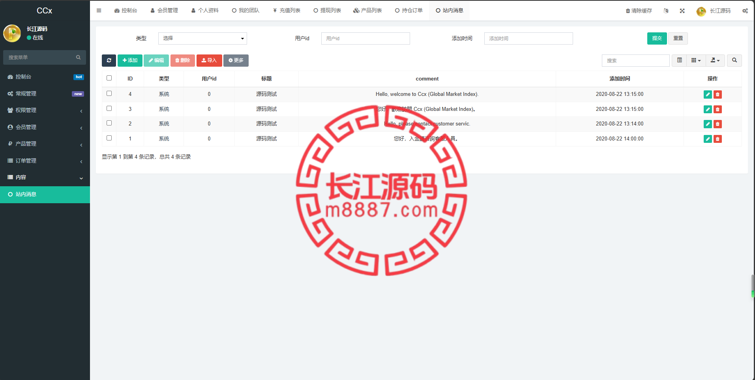Sort by the 添加时间 column header
The width and height of the screenshot is (755, 380).
click(620, 79)
